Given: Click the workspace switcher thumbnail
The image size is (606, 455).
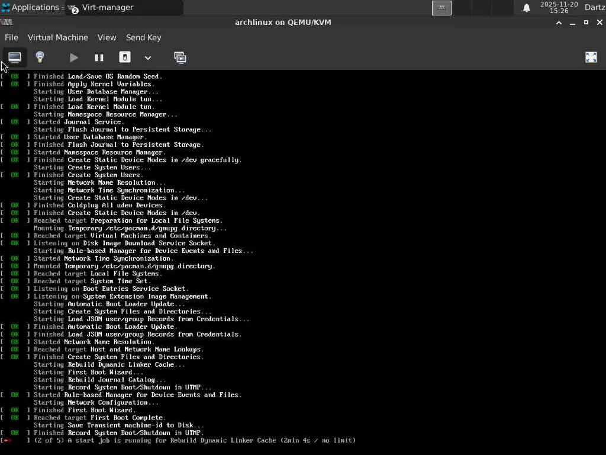Looking at the screenshot, I should [441, 8].
